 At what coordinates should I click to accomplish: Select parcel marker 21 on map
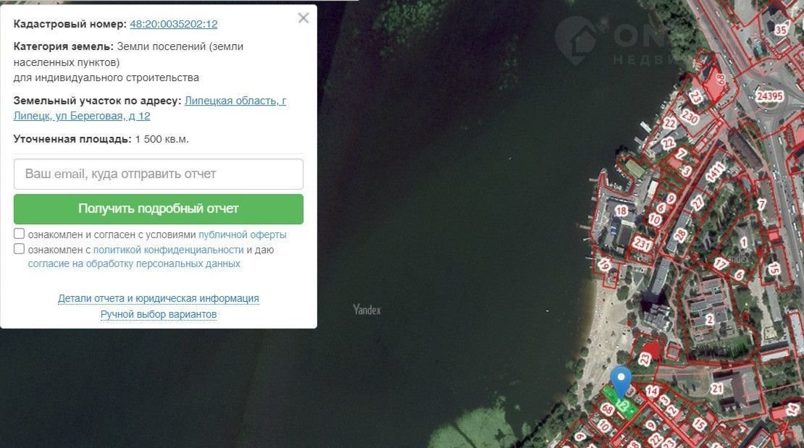[x=717, y=389]
